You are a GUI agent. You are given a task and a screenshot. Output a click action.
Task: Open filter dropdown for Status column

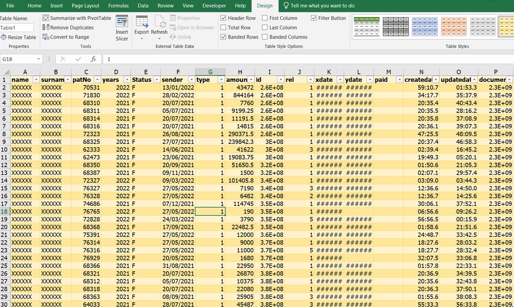pos(157,80)
